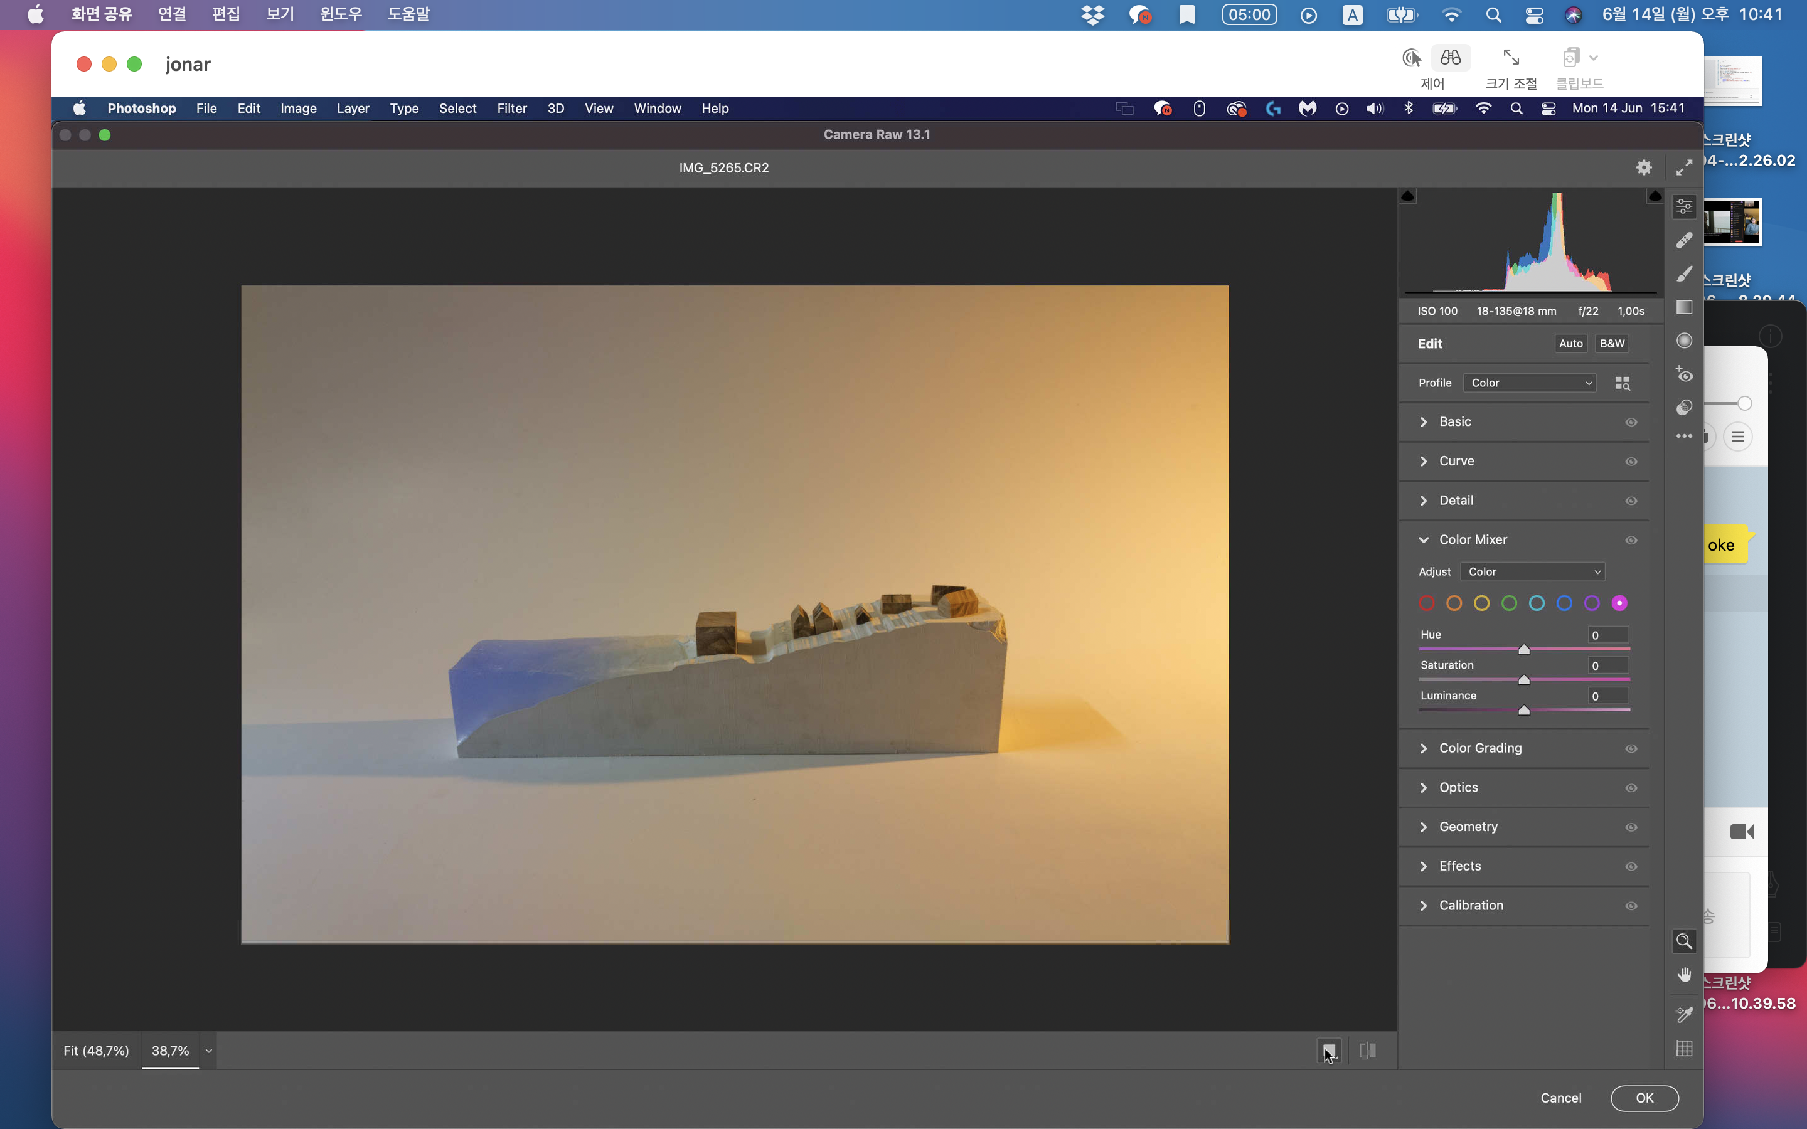Open Camera Raw preferences gear
Screen dimensions: 1807x1129
[x=1643, y=168]
